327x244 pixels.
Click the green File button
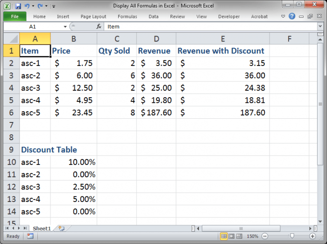pos(14,16)
